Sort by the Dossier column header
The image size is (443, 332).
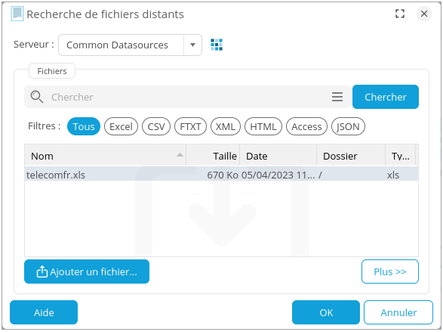click(351, 156)
